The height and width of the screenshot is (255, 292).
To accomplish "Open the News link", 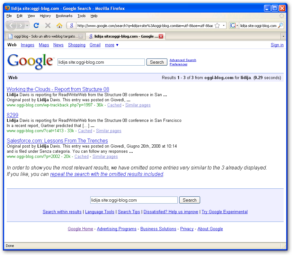I will [58, 45].
